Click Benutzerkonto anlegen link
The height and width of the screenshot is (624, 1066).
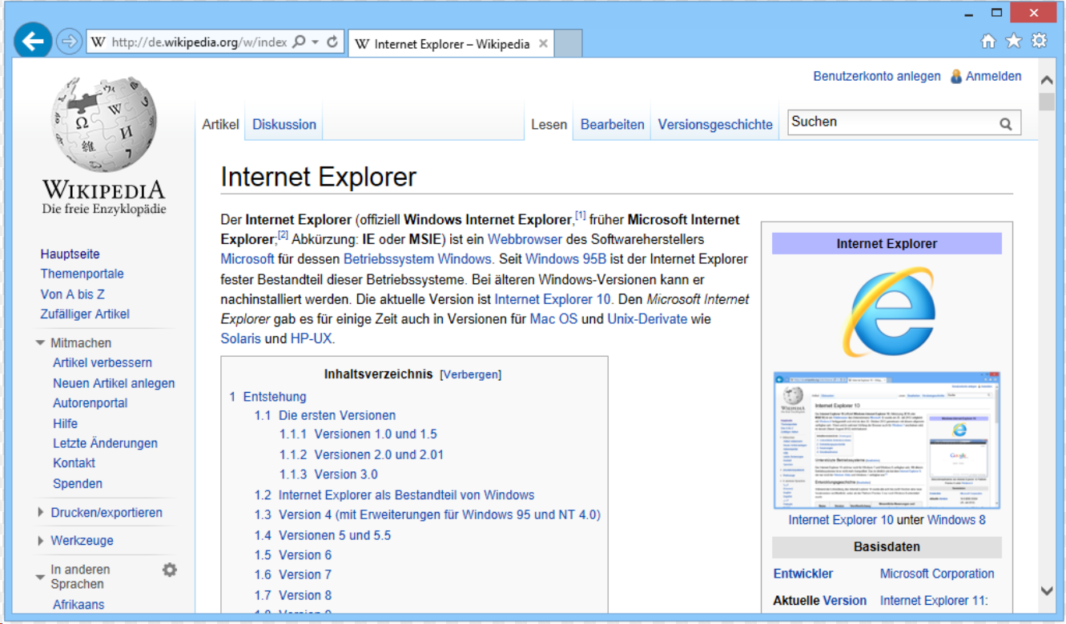[877, 77]
